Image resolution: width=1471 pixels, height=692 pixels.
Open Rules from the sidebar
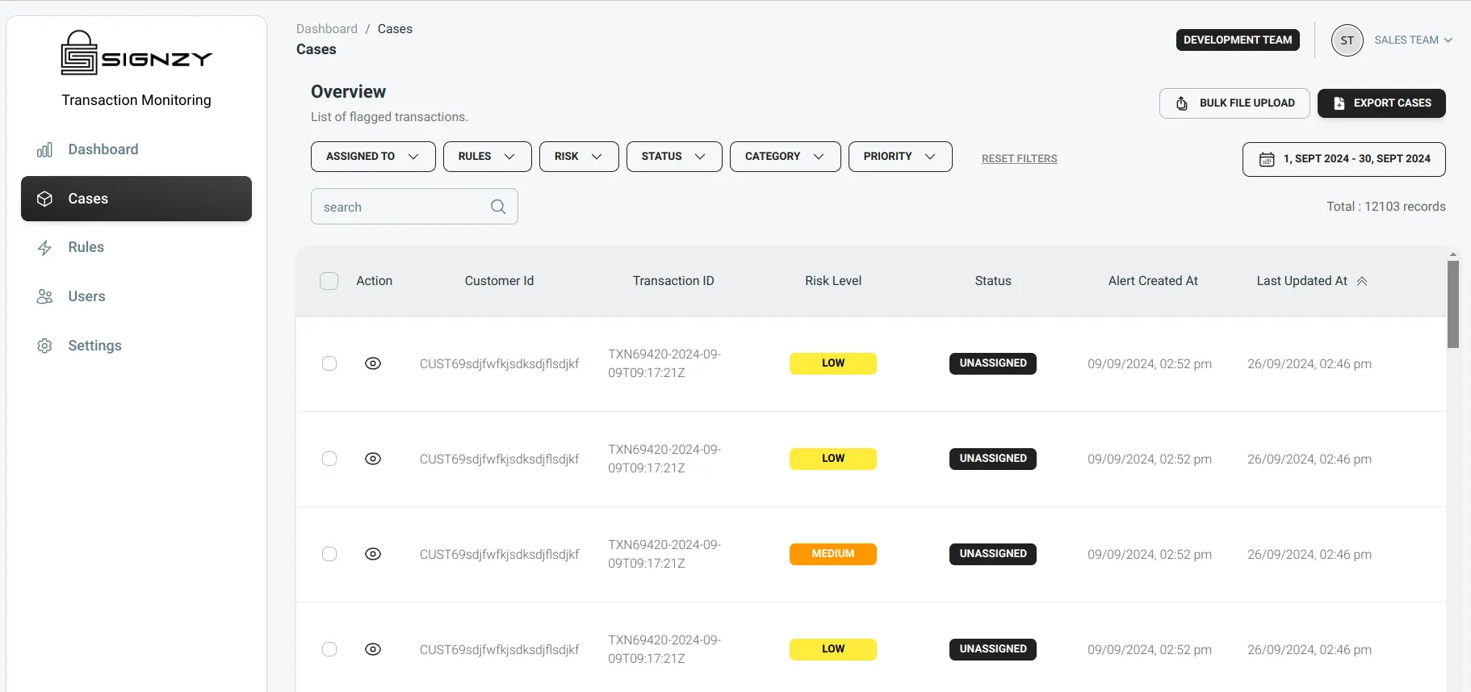(136, 247)
